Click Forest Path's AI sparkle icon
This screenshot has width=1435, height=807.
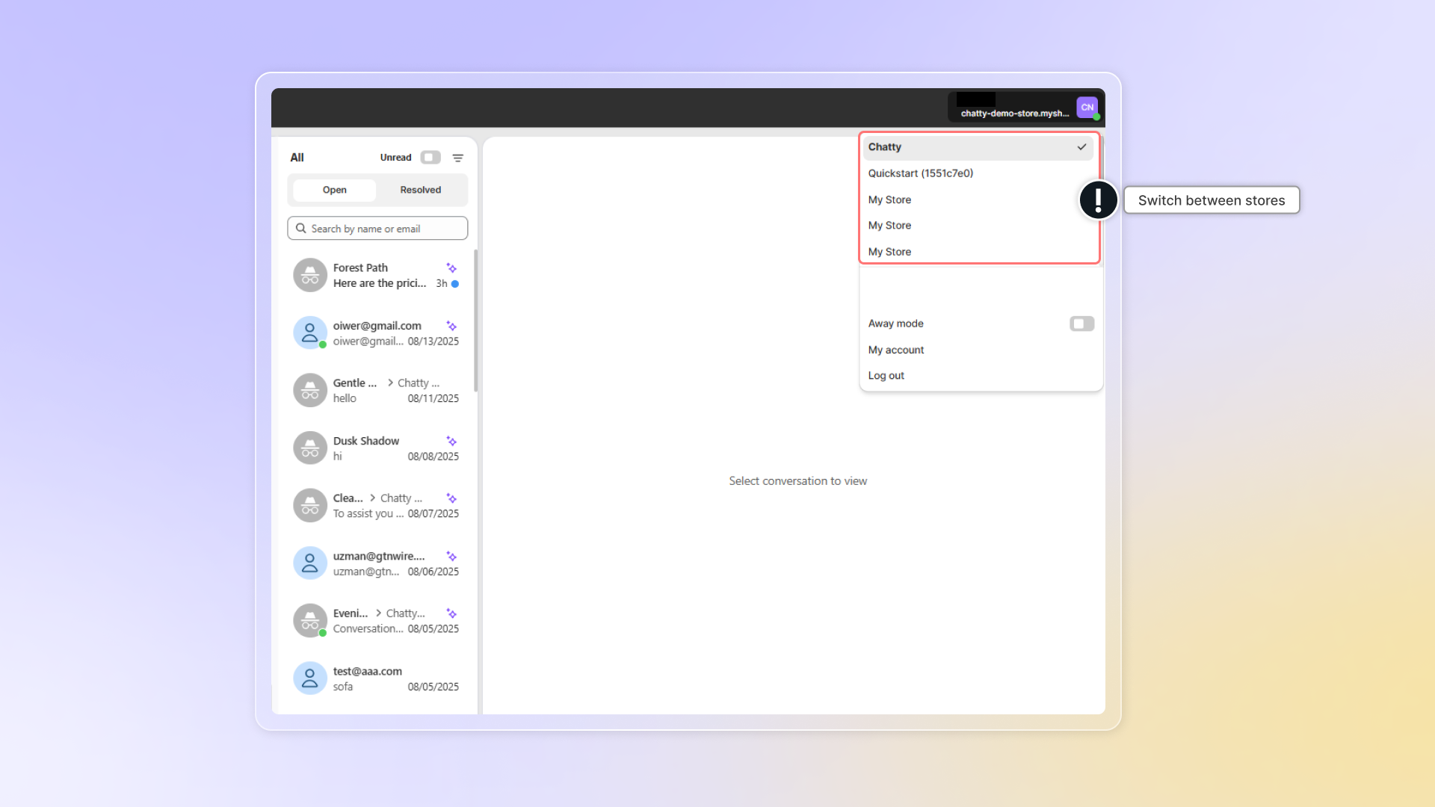click(451, 268)
